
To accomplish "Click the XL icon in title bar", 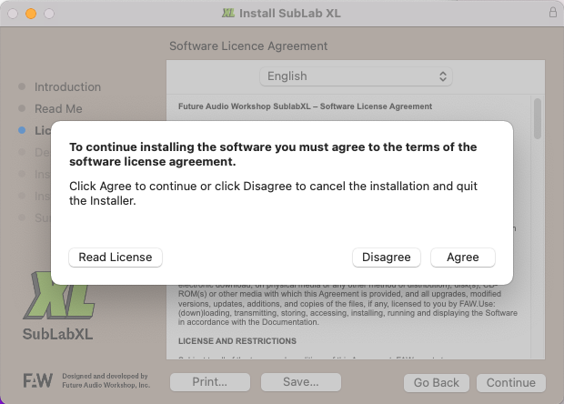I will click(x=228, y=14).
